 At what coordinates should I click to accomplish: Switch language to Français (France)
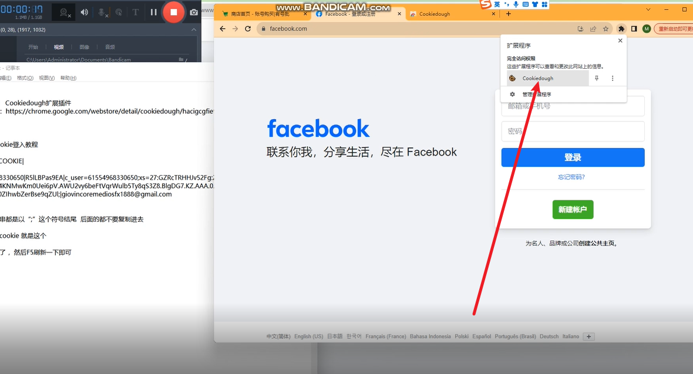click(x=386, y=336)
